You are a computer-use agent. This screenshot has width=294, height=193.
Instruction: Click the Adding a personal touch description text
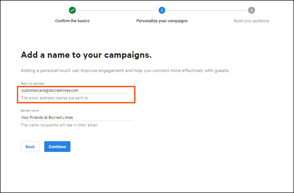click(125, 71)
